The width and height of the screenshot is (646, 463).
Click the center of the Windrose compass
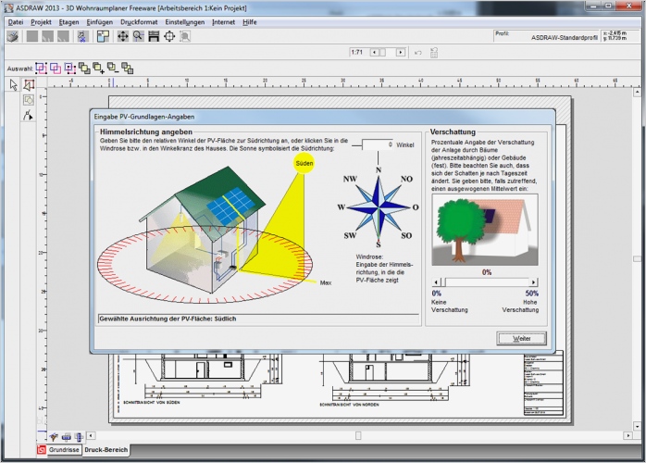379,207
